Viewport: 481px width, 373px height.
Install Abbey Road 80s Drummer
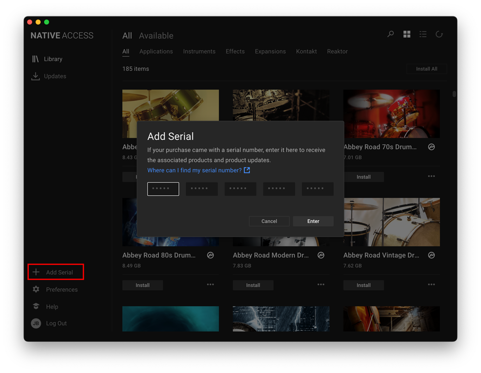click(143, 285)
